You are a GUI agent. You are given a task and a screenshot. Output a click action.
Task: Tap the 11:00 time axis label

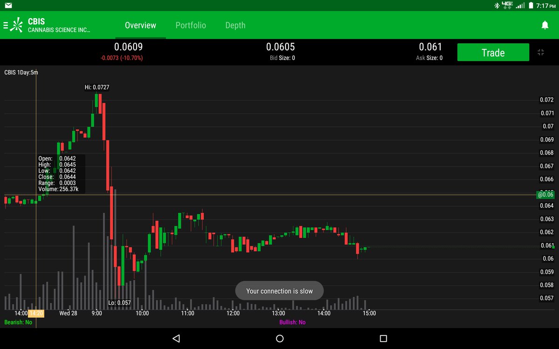[x=187, y=313]
